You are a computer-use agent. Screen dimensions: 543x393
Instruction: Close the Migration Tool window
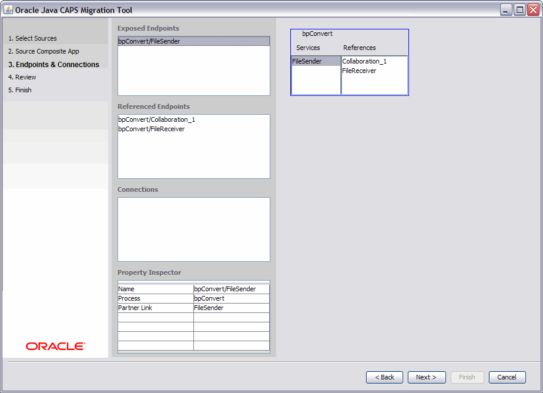tap(533, 9)
